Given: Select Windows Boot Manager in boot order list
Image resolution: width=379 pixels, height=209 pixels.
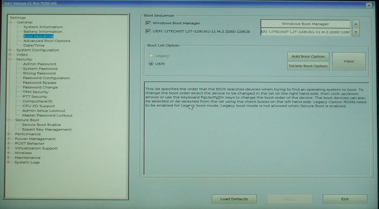Looking at the screenshot, I should pyautogui.click(x=305, y=24).
